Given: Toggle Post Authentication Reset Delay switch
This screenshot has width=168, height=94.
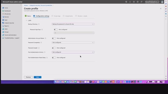Looking at the screenshot, I should tap(54, 58).
